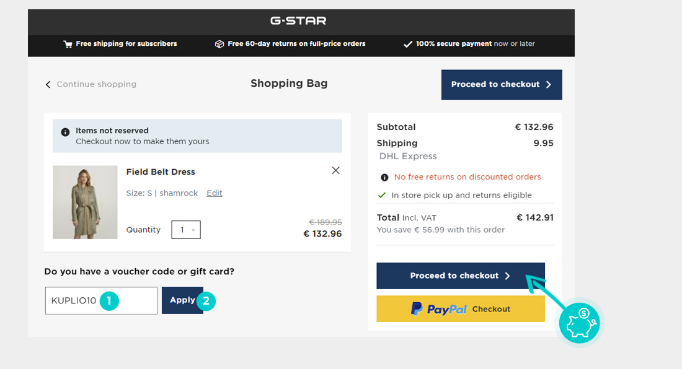Click the info icon beside Items not reserved
This screenshot has width=682, height=369.
click(65, 132)
